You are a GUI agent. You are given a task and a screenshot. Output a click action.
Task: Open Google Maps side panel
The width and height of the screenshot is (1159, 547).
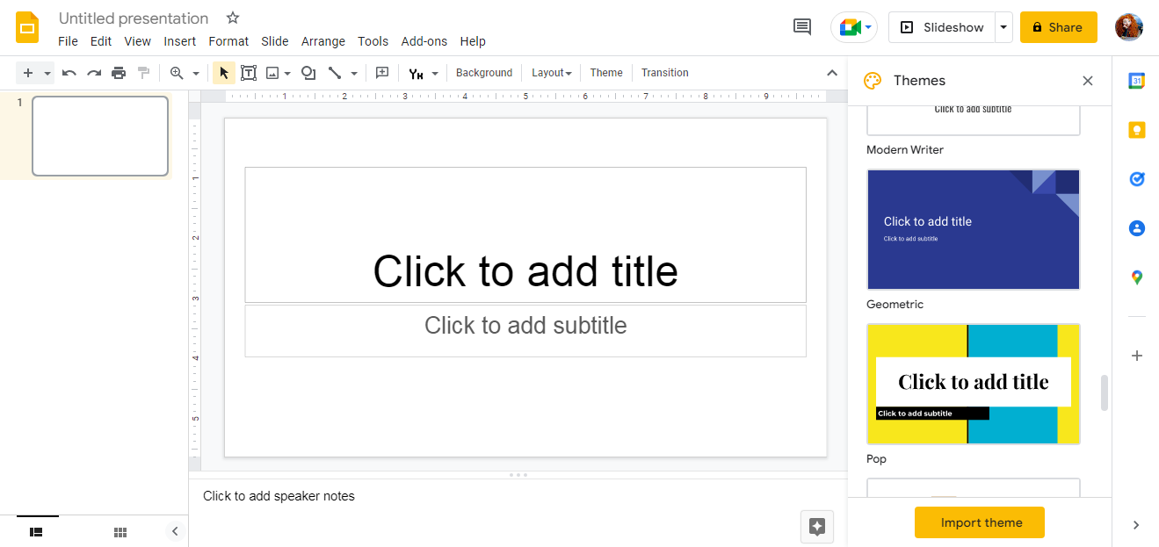point(1136,277)
